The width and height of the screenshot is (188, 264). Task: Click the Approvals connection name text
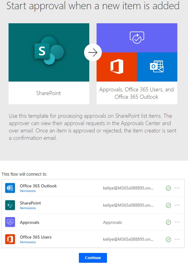coord(112,222)
